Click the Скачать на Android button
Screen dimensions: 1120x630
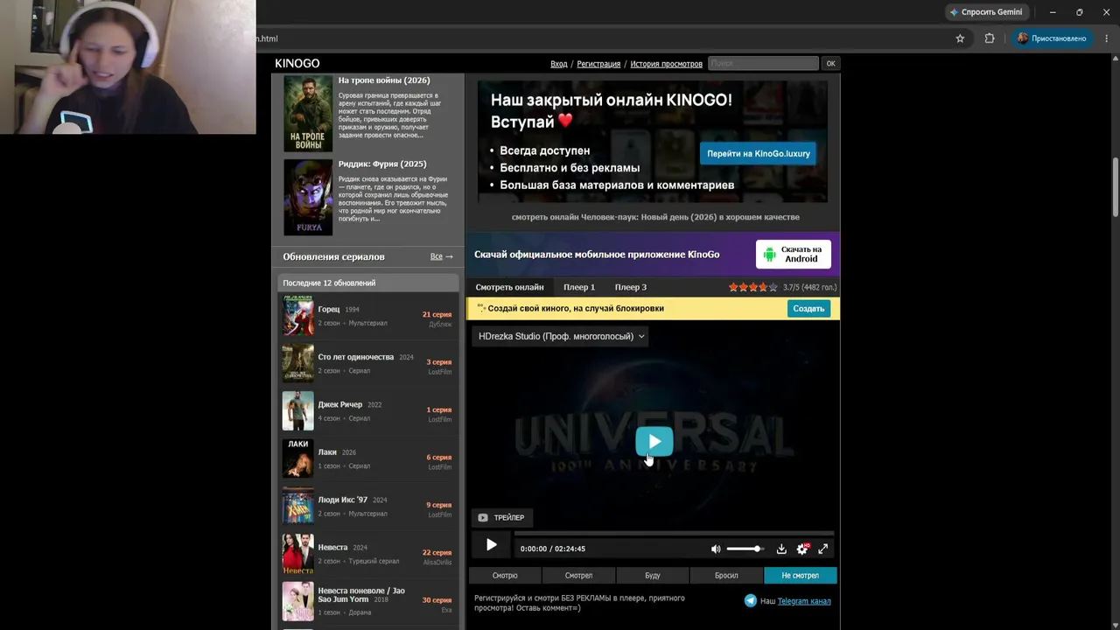(x=794, y=255)
